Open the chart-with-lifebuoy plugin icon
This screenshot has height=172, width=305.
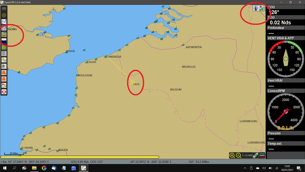click(x=4, y=85)
